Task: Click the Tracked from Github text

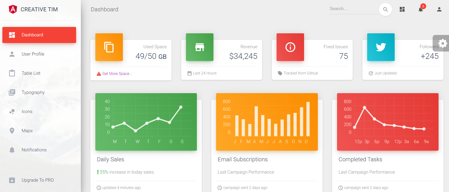Action: pos(301,73)
